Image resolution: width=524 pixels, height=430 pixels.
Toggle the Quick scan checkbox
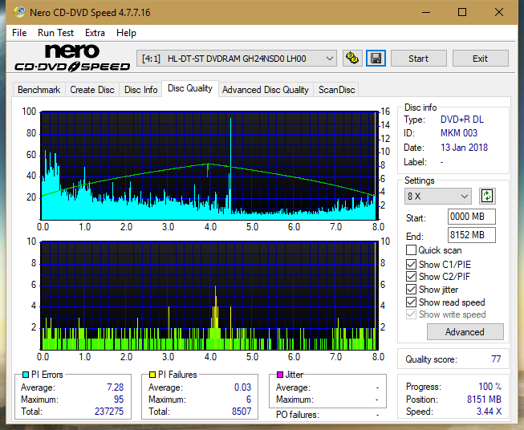(x=411, y=250)
